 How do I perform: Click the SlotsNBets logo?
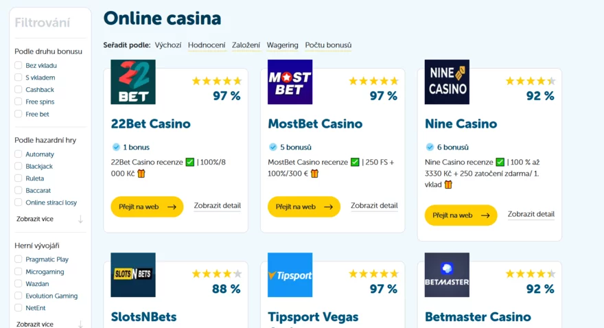pyautogui.click(x=133, y=275)
